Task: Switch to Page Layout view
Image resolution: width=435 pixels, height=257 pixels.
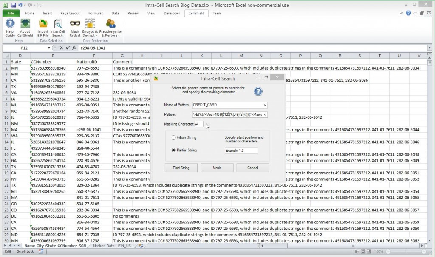Action: [x=363, y=251]
